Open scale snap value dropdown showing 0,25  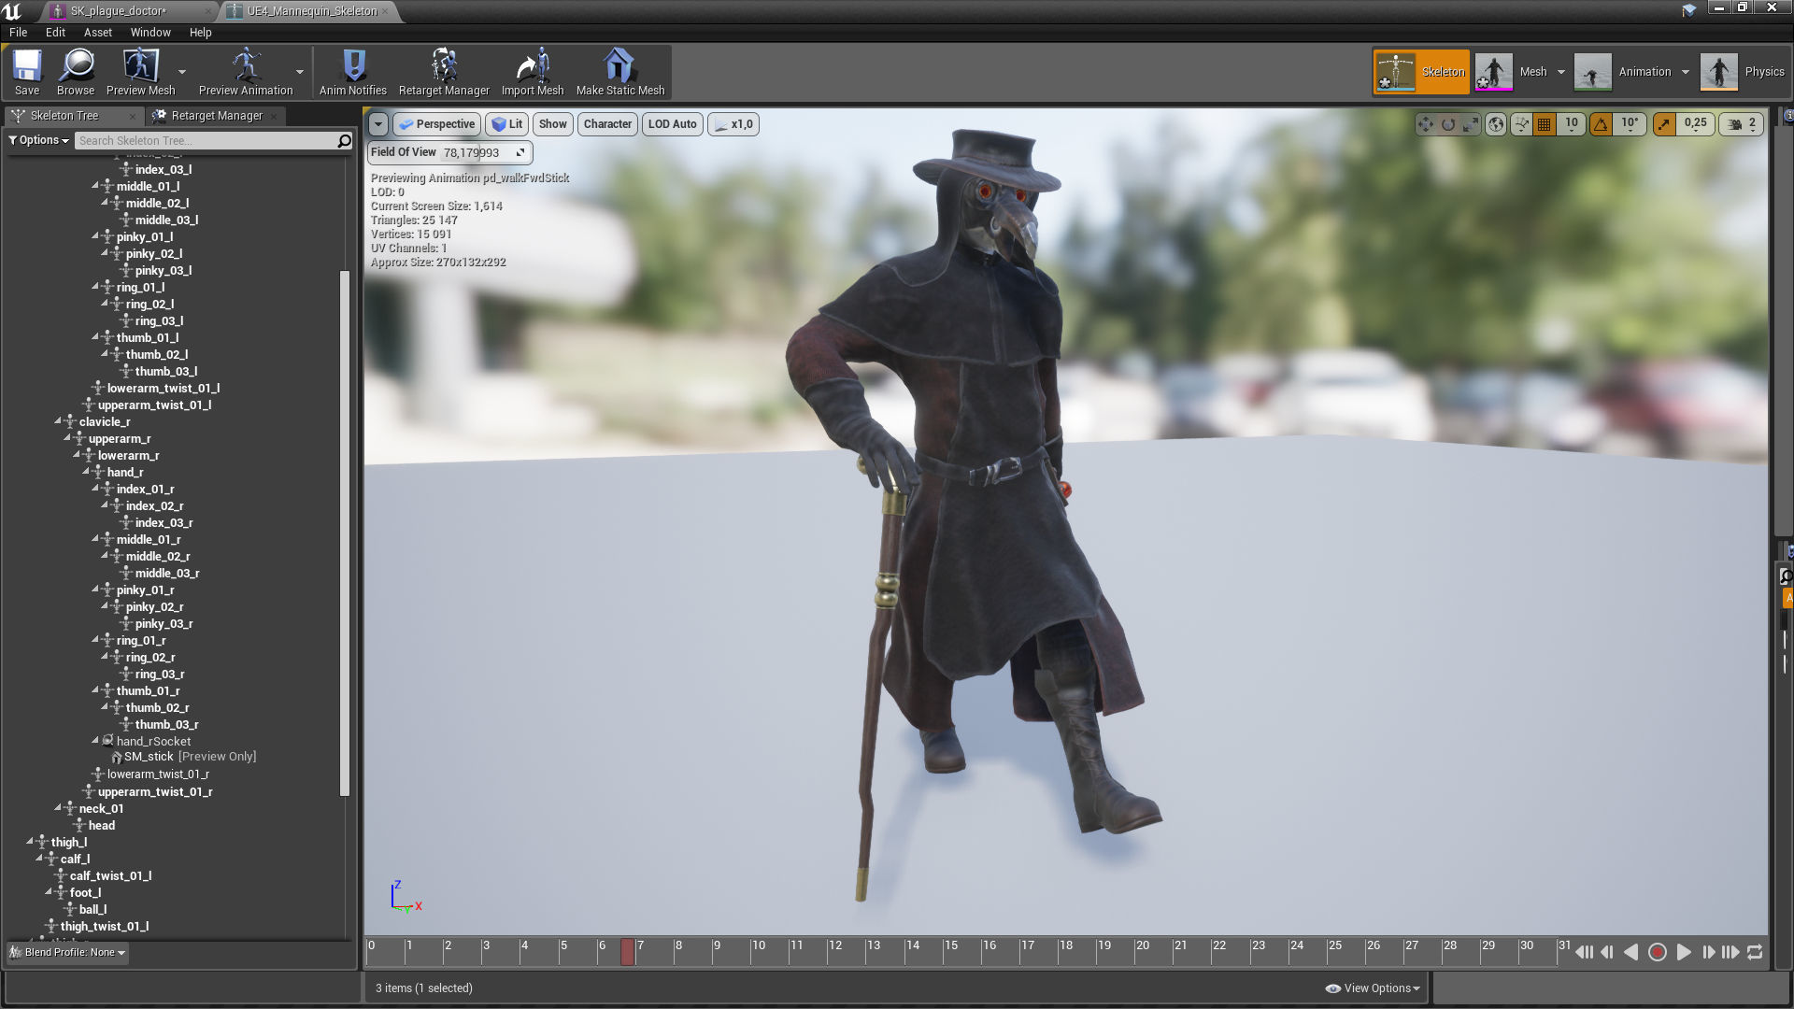tap(1696, 124)
